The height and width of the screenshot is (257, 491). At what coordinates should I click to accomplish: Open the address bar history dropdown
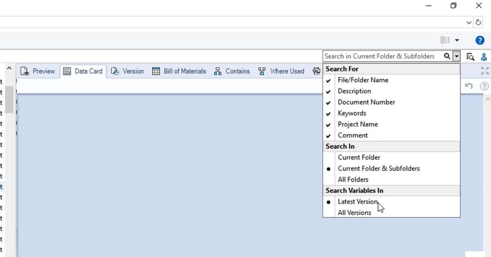pyautogui.click(x=469, y=23)
